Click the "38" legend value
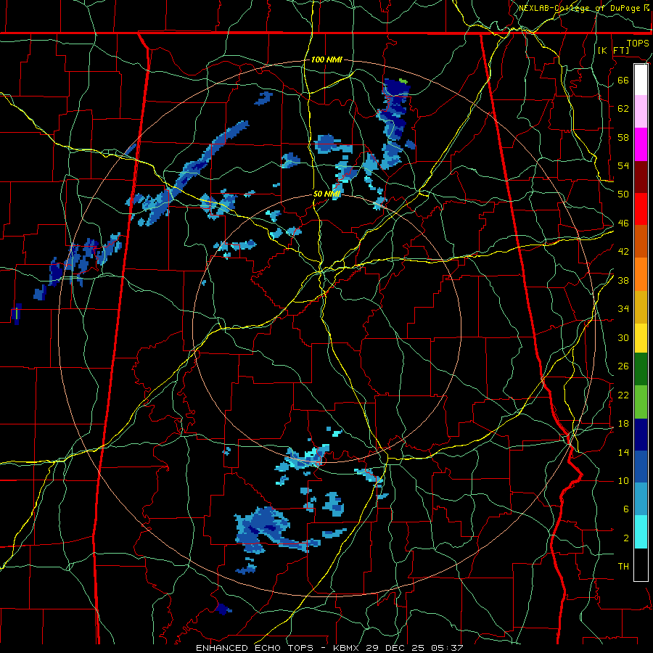653x653 pixels. coord(623,280)
